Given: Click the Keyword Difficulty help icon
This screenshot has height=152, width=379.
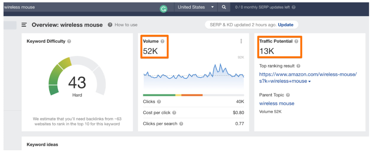Looking at the screenshot, I should click(x=69, y=41).
